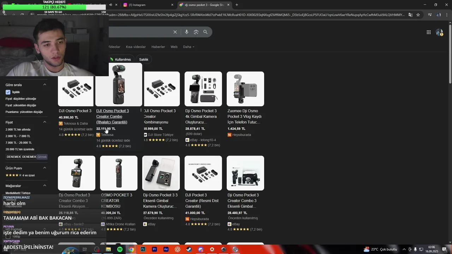Screen dimensions: 452x254
Task: Apply the Kullanılmış filter chip
Action: 121,59
